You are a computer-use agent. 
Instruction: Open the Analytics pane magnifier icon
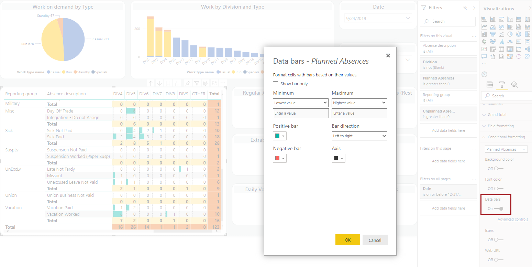pos(514,84)
